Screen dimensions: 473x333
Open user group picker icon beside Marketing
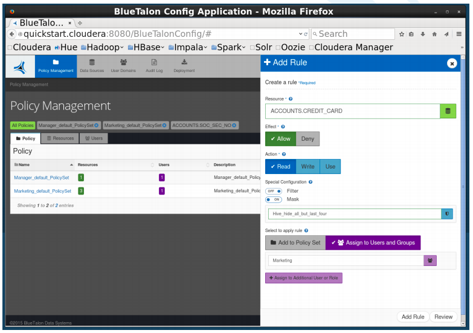430,260
